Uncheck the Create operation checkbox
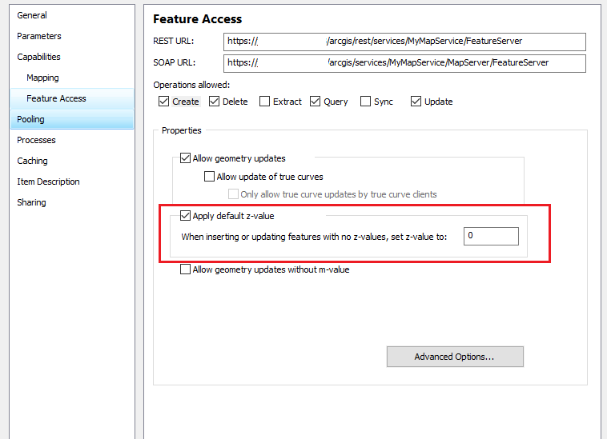Viewport: 607px width, 439px height. 164,102
